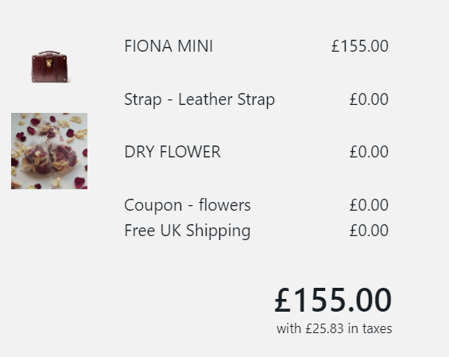Click the 'with £25.83 in taxes' note

[335, 328]
